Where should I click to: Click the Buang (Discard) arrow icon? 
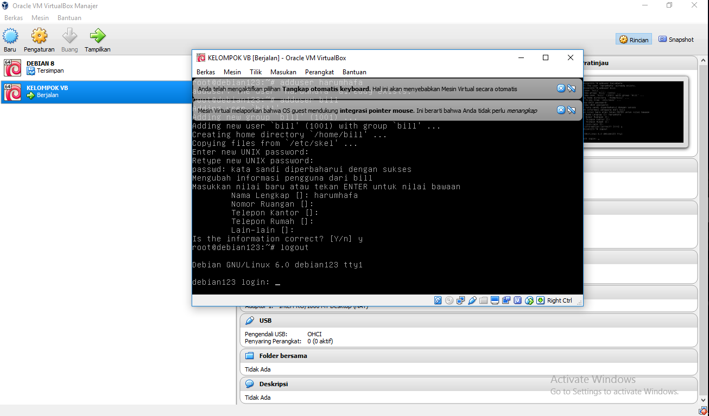[69, 36]
